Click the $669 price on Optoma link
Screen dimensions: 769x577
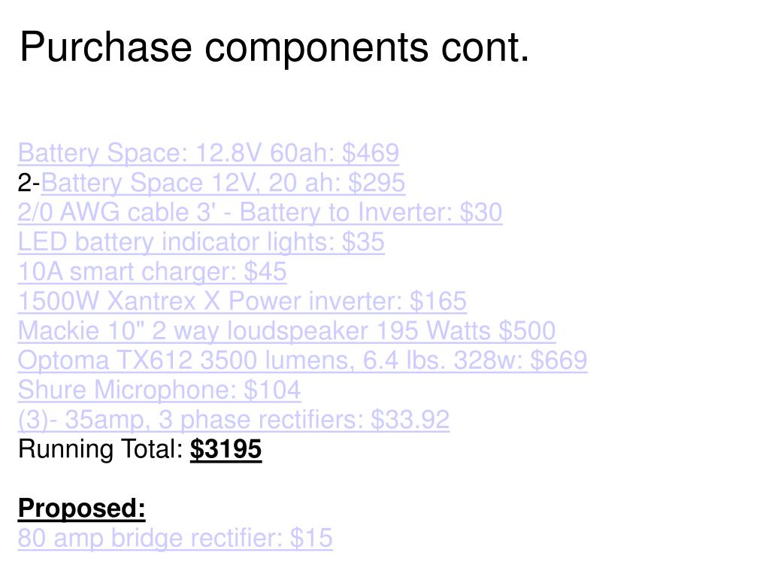point(559,360)
